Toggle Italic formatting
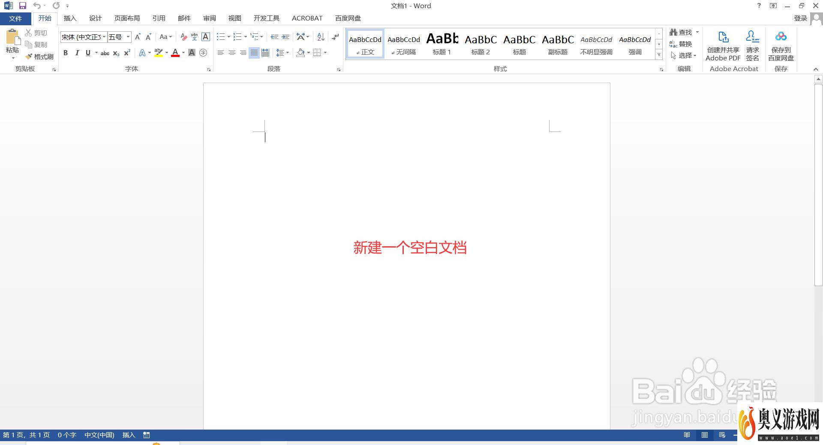This screenshot has width=823, height=445. (77, 53)
